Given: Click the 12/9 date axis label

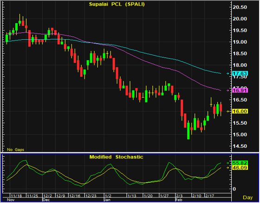Looking at the screenshot, I should [x=61, y=196].
